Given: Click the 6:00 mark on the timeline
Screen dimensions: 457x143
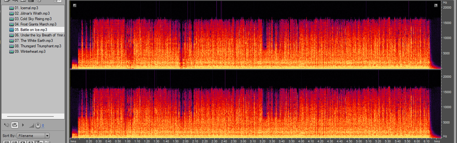Looking at the screenshot, I should [417, 141].
